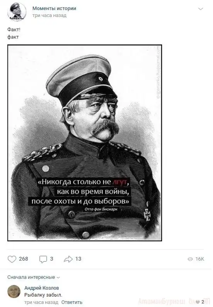Open Моменты истории group name link
This screenshot has width=213, height=307.
click(x=54, y=8)
